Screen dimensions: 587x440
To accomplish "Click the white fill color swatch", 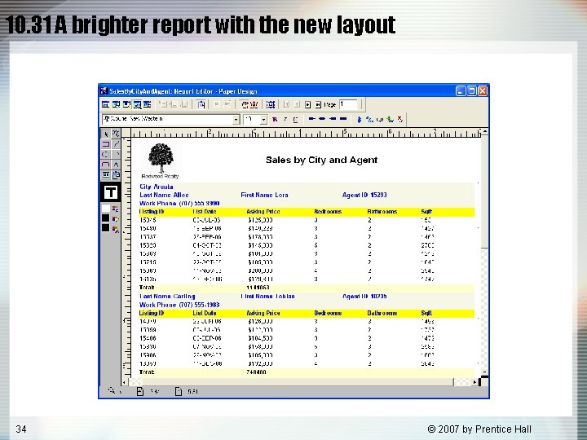I will (x=106, y=209).
